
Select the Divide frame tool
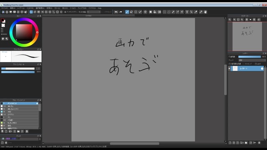click(x=196, y=12)
